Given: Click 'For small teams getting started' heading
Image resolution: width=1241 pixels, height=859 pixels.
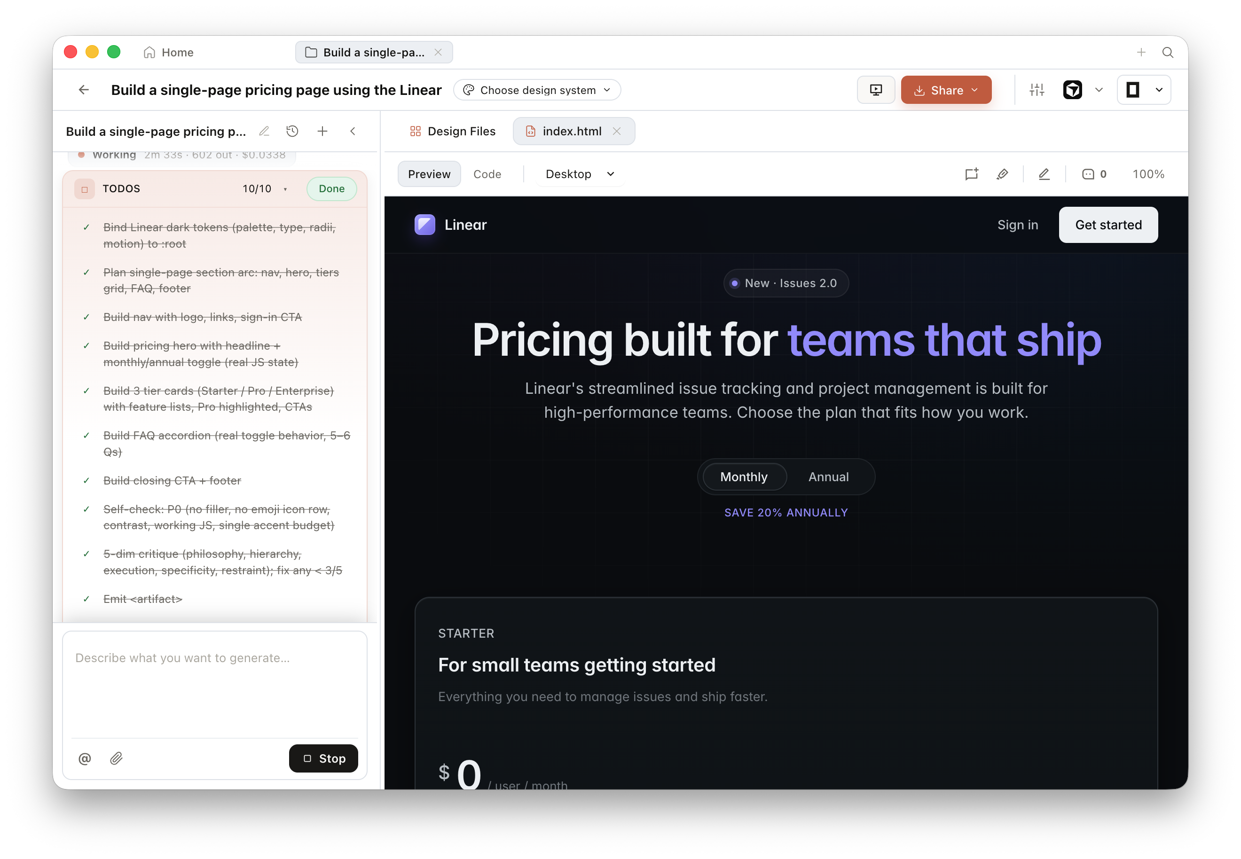Looking at the screenshot, I should pyautogui.click(x=577, y=665).
